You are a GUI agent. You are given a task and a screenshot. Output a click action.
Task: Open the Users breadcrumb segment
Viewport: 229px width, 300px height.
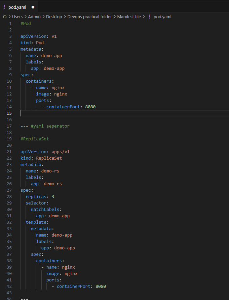click(17, 17)
